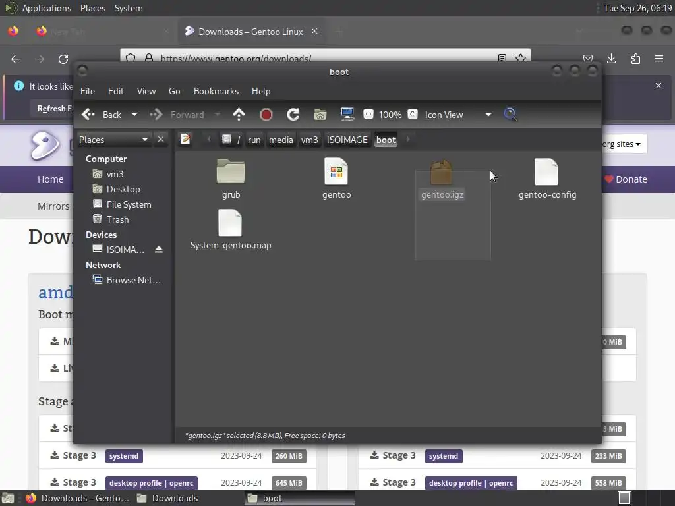Open Back history dropdown arrow
675x506 pixels.
tap(134, 115)
